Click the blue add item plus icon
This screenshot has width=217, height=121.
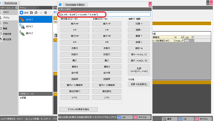tap(21, 12)
